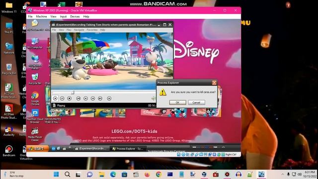Click the Play button in Media Player Classic
Screen dimensions: 318x179
tap(55, 98)
